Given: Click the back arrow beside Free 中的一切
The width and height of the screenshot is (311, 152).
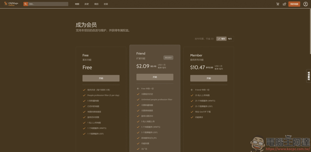Looking at the screenshot, I should [x=138, y=89].
